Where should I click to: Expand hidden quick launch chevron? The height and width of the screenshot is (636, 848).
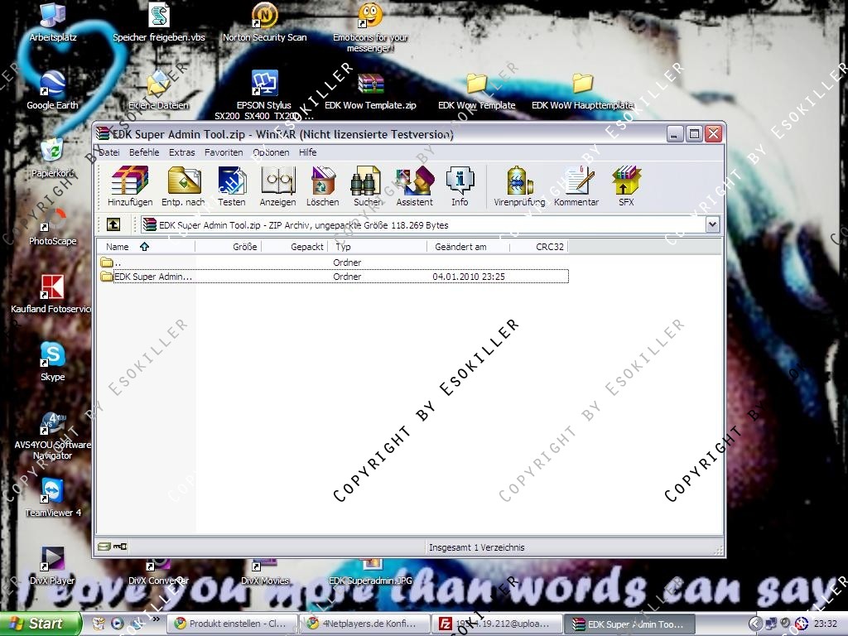click(157, 619)
